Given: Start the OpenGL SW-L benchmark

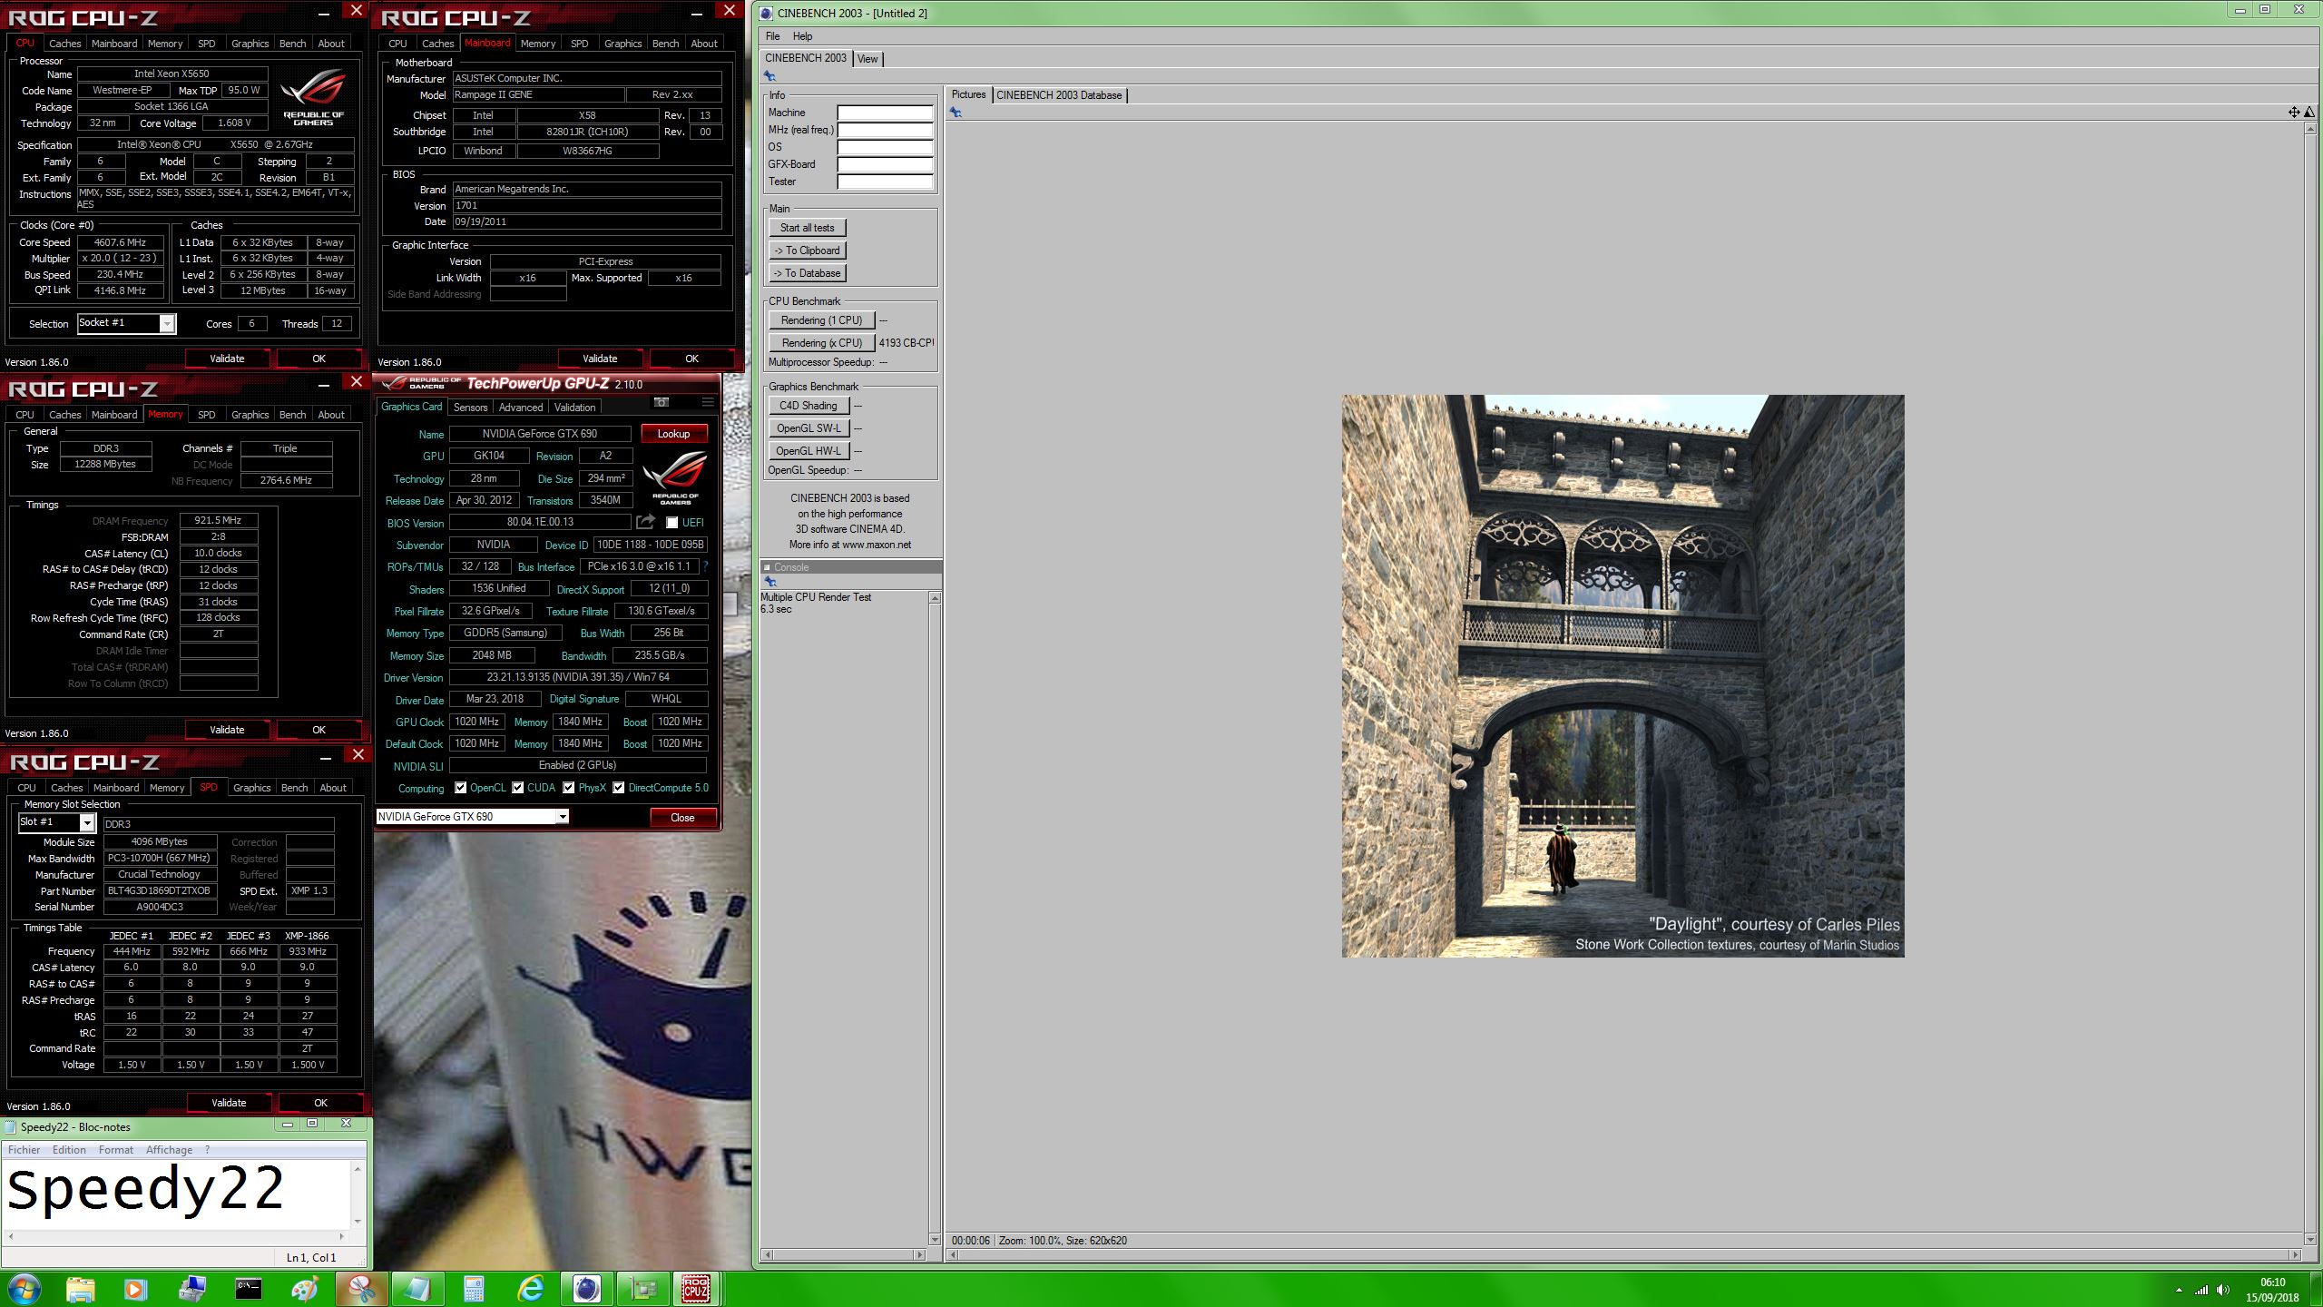Looking at the screenshot, I should click(x=808, y=428).
